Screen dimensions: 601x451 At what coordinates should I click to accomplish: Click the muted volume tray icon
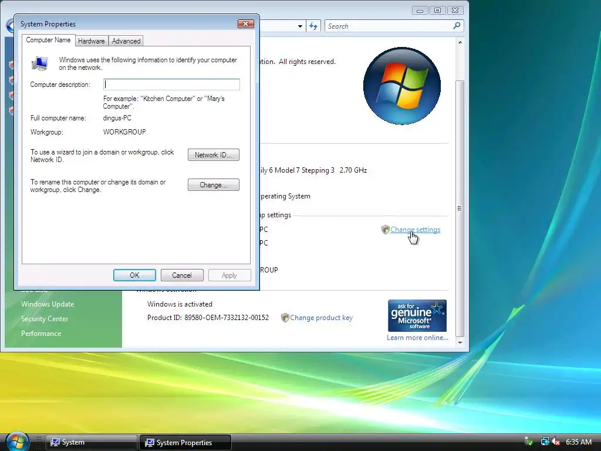pos(556,442)
